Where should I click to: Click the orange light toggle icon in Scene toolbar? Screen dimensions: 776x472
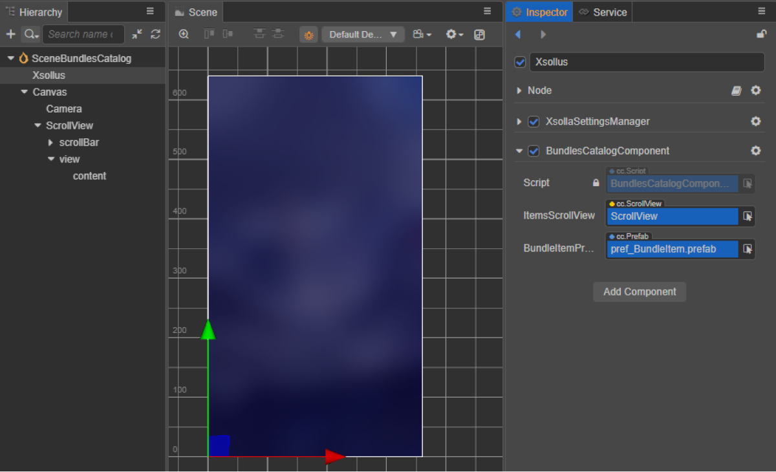point(308,34)
